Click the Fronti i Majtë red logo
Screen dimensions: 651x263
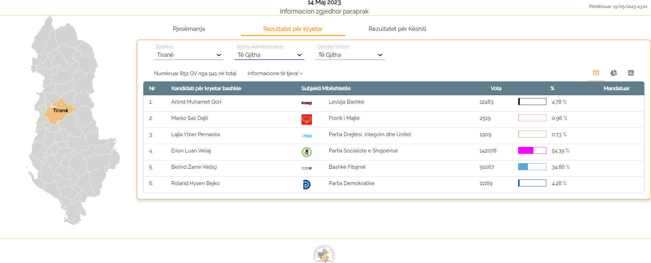click(x=306, y=120)
